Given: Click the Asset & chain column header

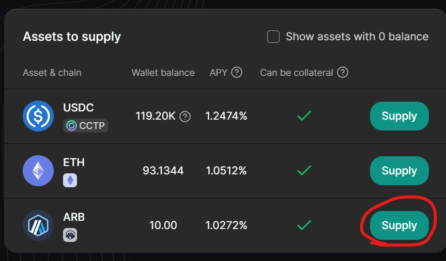Looking at the screenshot, I should coord(52,73).
